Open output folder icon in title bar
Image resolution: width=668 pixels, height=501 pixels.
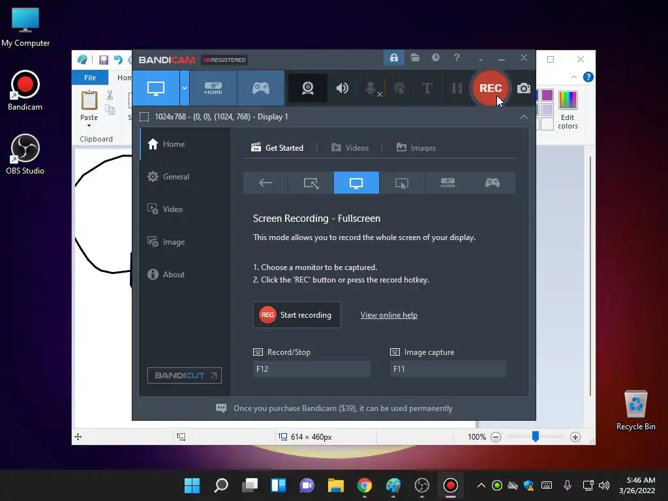[415, 57]
